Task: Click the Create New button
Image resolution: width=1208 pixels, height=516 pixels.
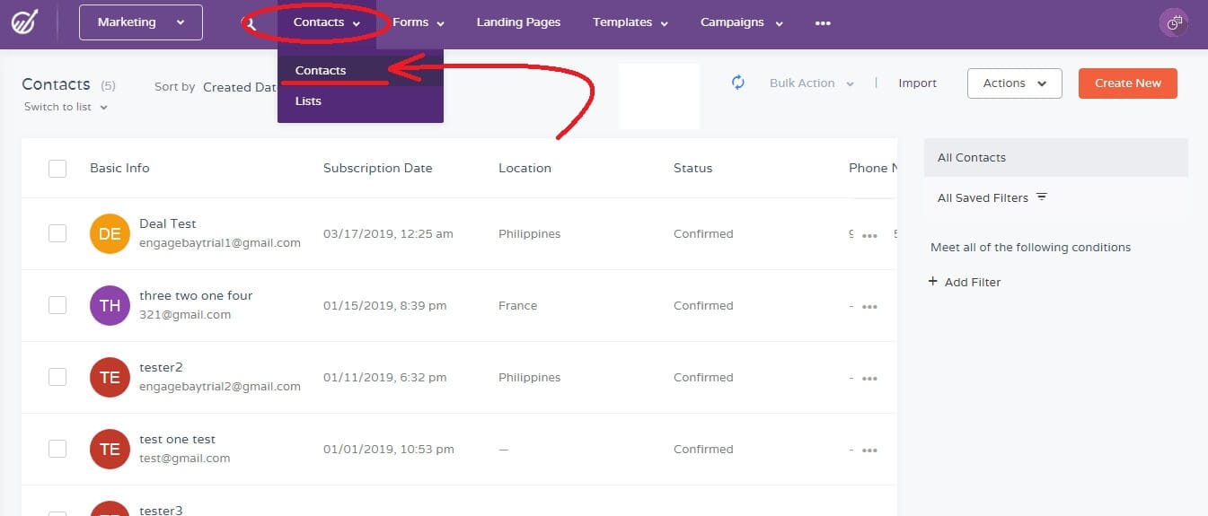Action: (x=1128, y=83)
